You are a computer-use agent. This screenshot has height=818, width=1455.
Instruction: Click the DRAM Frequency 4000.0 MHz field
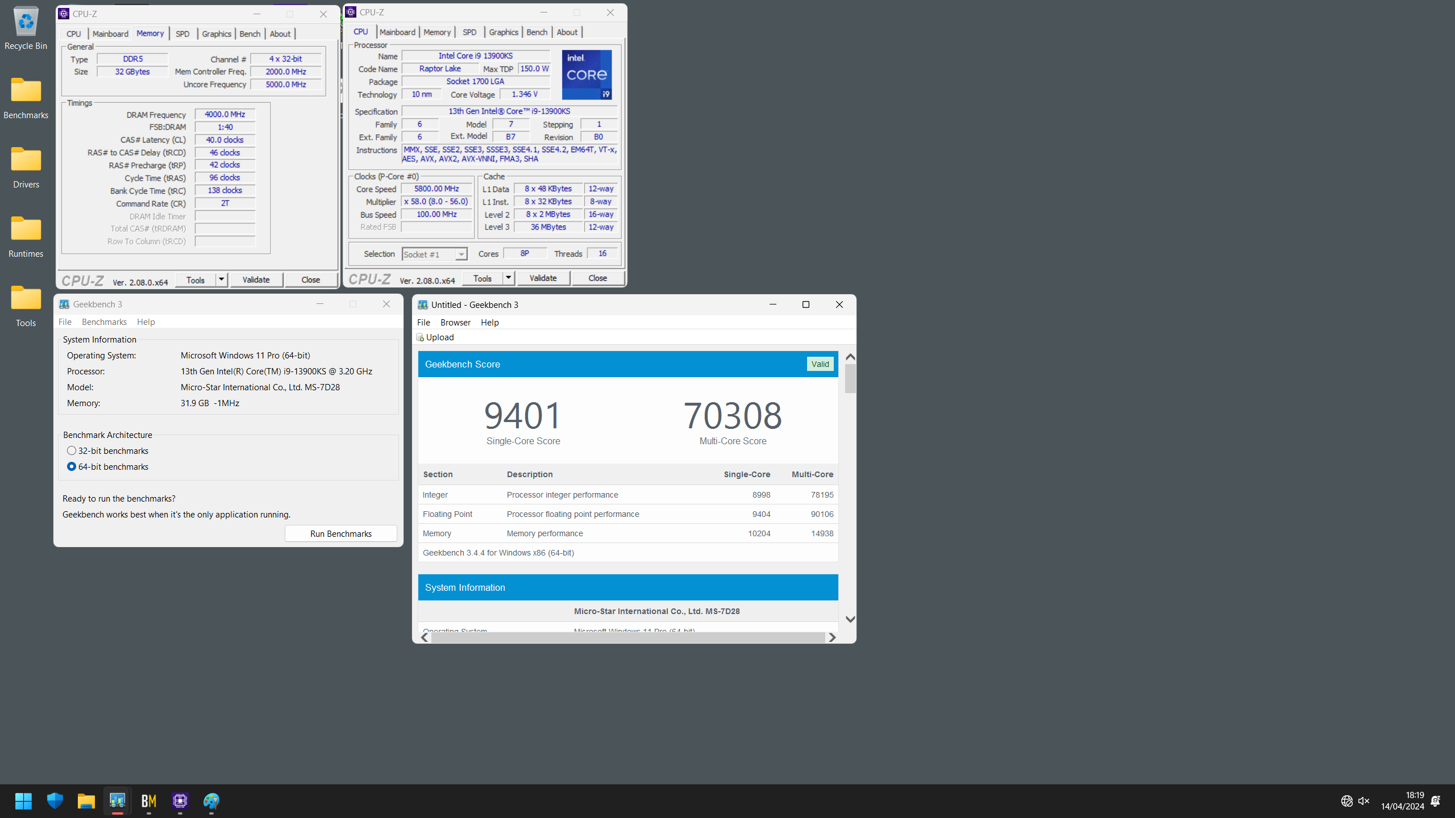pos(225,114)
